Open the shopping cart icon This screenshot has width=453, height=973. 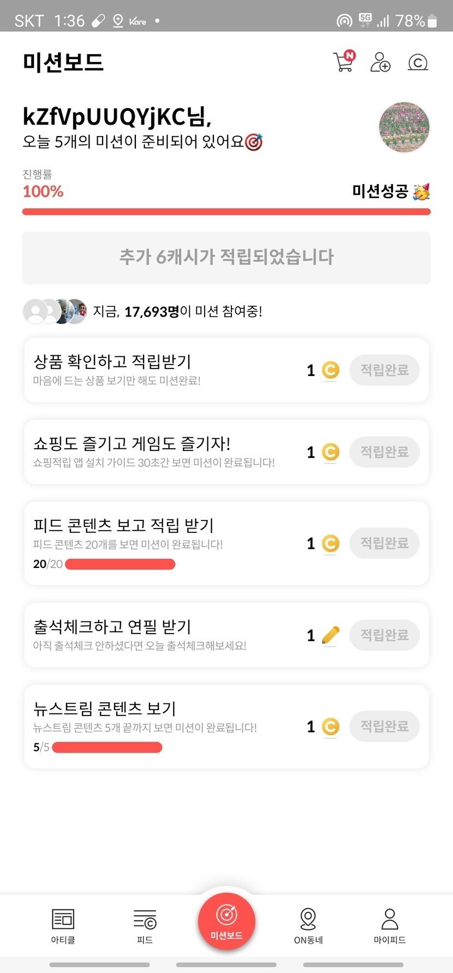[x=343, y=62]
